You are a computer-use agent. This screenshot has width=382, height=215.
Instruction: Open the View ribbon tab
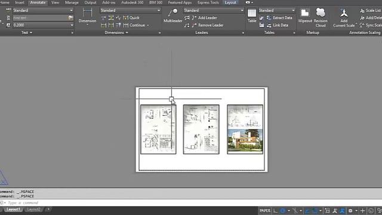pos(55,2)
